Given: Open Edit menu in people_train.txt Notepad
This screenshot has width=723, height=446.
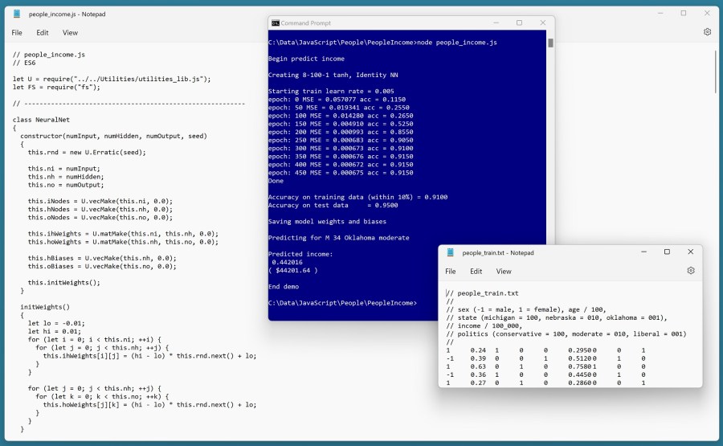Looking at the screenshot, I should point(476,271).
